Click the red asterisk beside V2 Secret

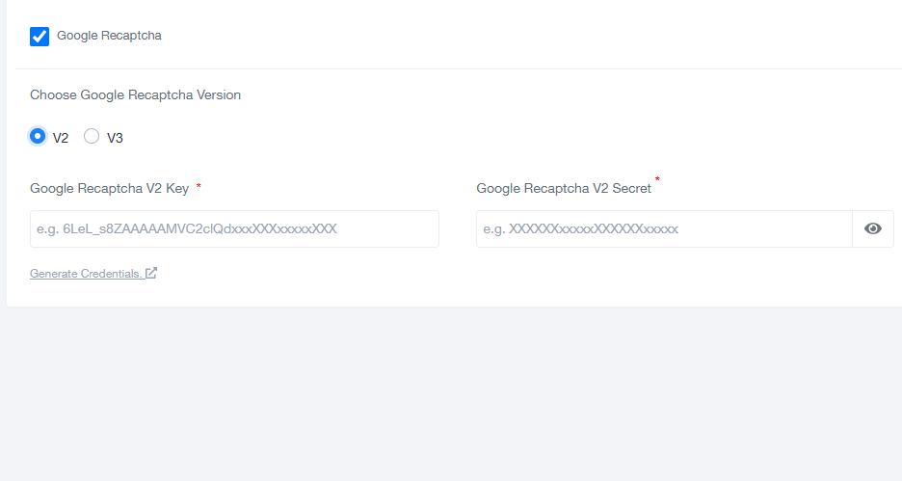pyautogui.click(x=657, y=180)
